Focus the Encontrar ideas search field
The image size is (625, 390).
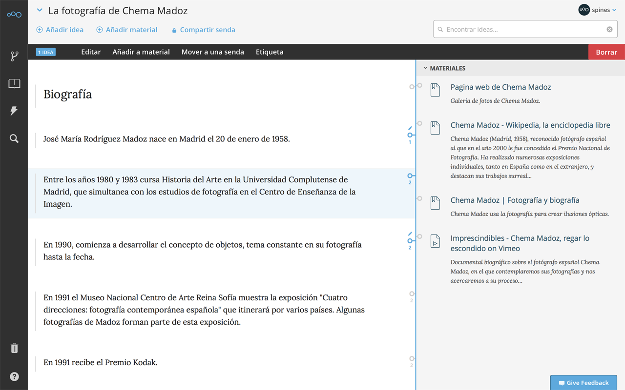pyautogui.click(x=525, y=29)
